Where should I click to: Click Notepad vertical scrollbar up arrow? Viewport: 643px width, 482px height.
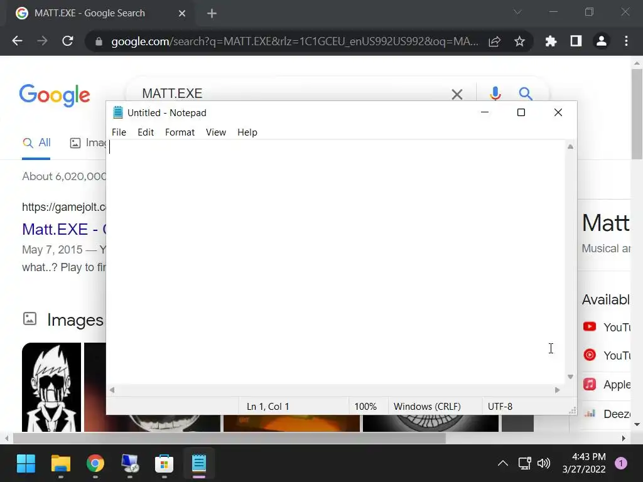pos(570,147)
